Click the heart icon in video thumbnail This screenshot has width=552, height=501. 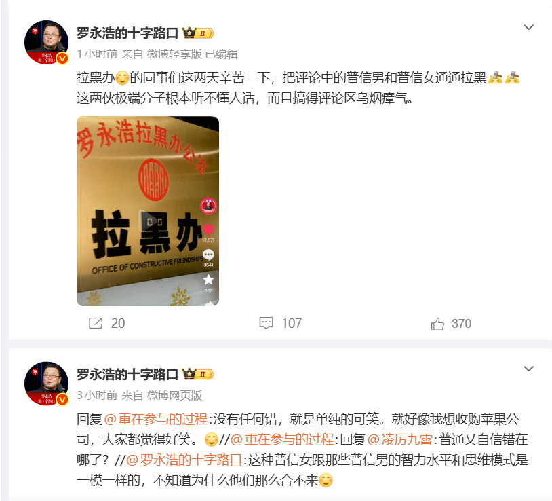click(x=208, y=229)
